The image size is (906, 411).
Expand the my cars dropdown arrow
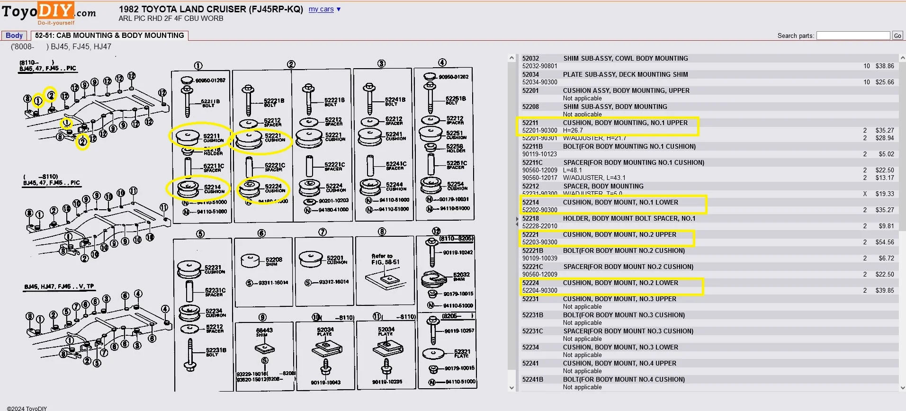(339, 9)
